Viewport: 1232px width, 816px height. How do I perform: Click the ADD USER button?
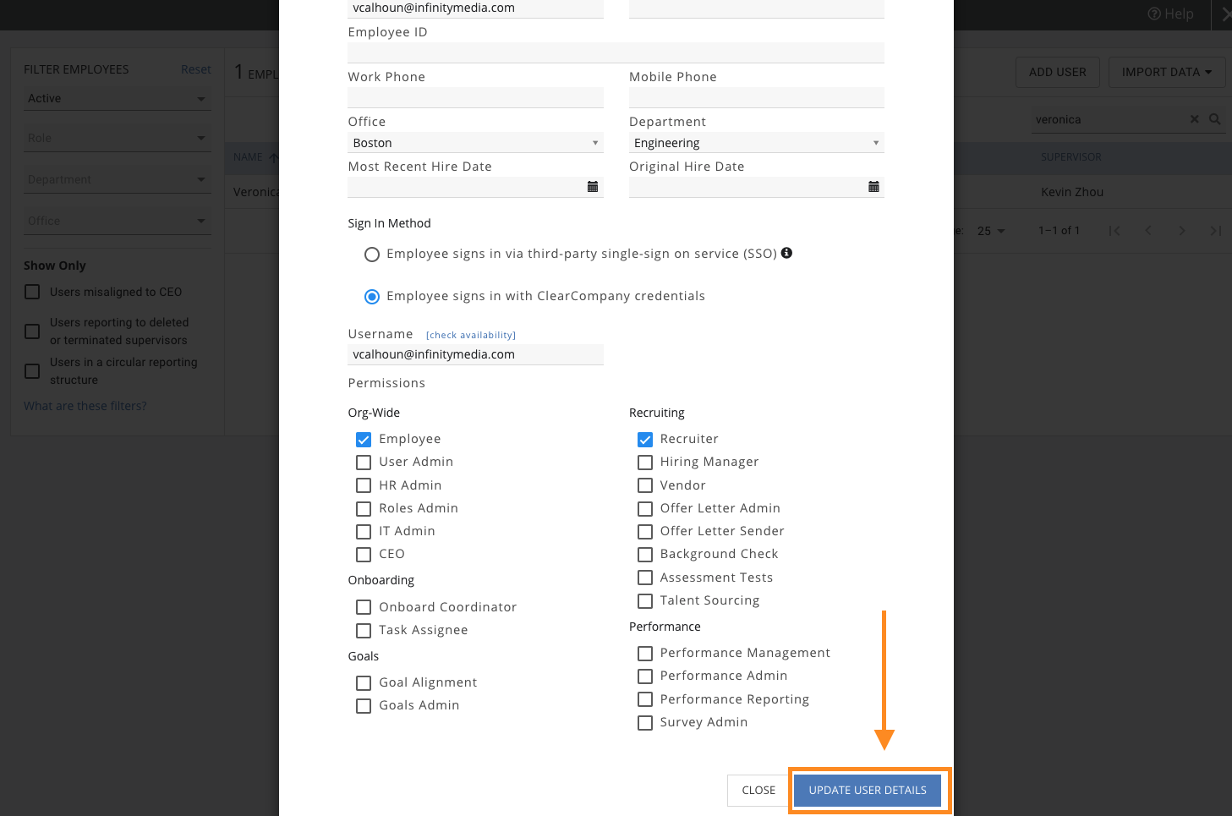coord(1057,72)
